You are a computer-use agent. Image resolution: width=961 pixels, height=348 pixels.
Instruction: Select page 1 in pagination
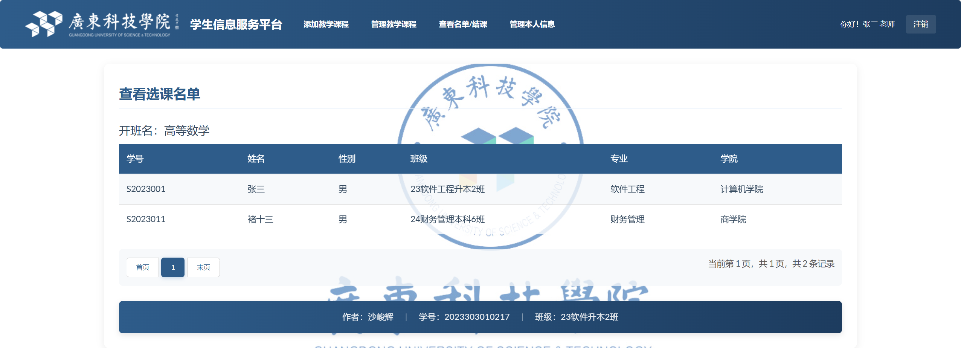pyautogui.click(x=173, y=267)
